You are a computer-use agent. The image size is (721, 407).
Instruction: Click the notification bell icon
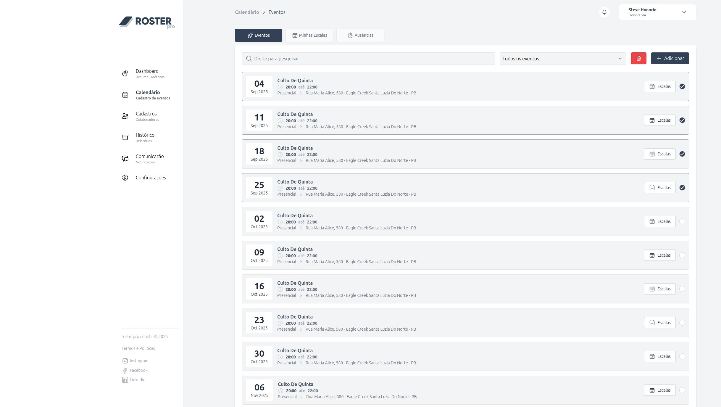pos(604,12)
